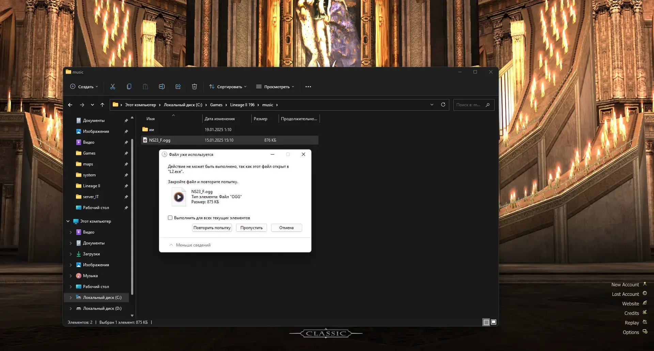Click the Rename icon in the toolbar

(162, 87)
